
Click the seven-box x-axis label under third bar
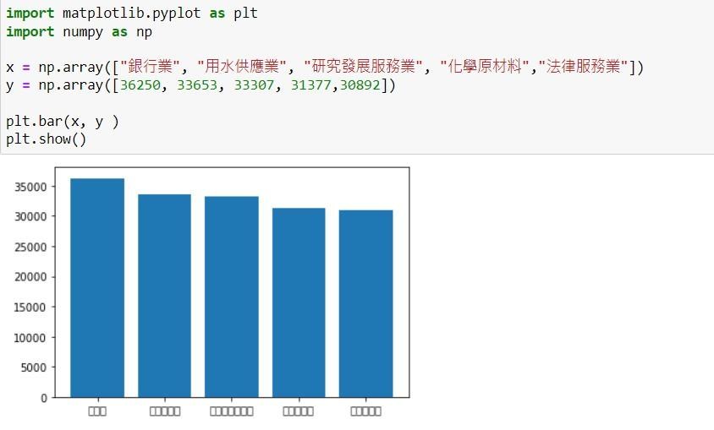coord(232,411)
